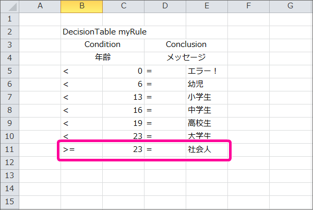Select row 1 header

point(9,19)
